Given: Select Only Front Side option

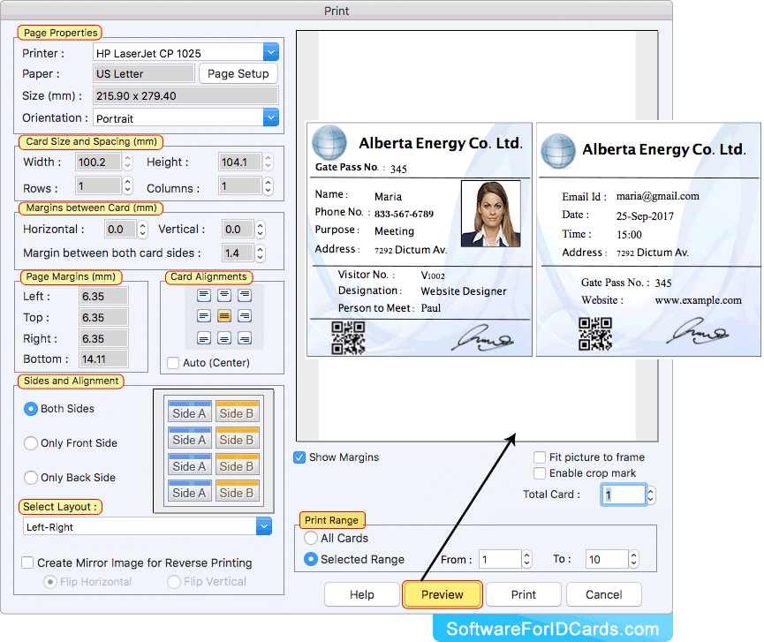Looking at the screenshot, I should click(x=31, y=443).
